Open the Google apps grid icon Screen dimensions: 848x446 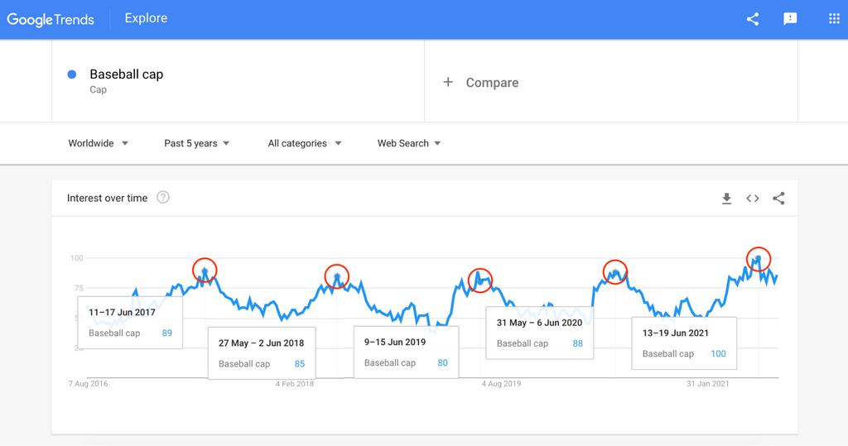(834, 19)
